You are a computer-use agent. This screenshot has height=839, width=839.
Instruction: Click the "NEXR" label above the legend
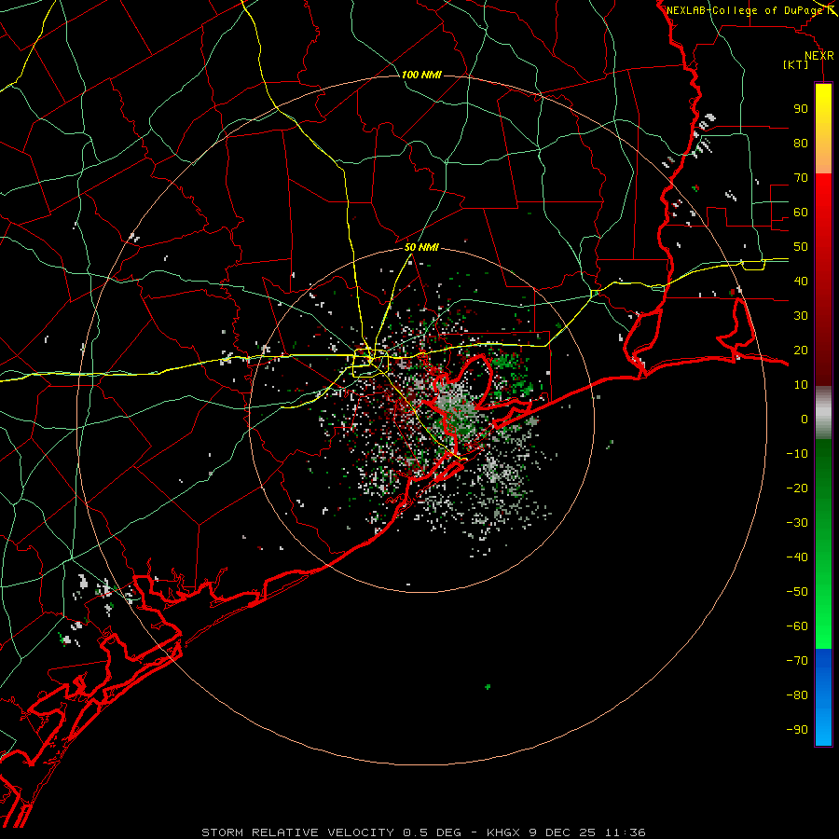(x=818, y=56)
